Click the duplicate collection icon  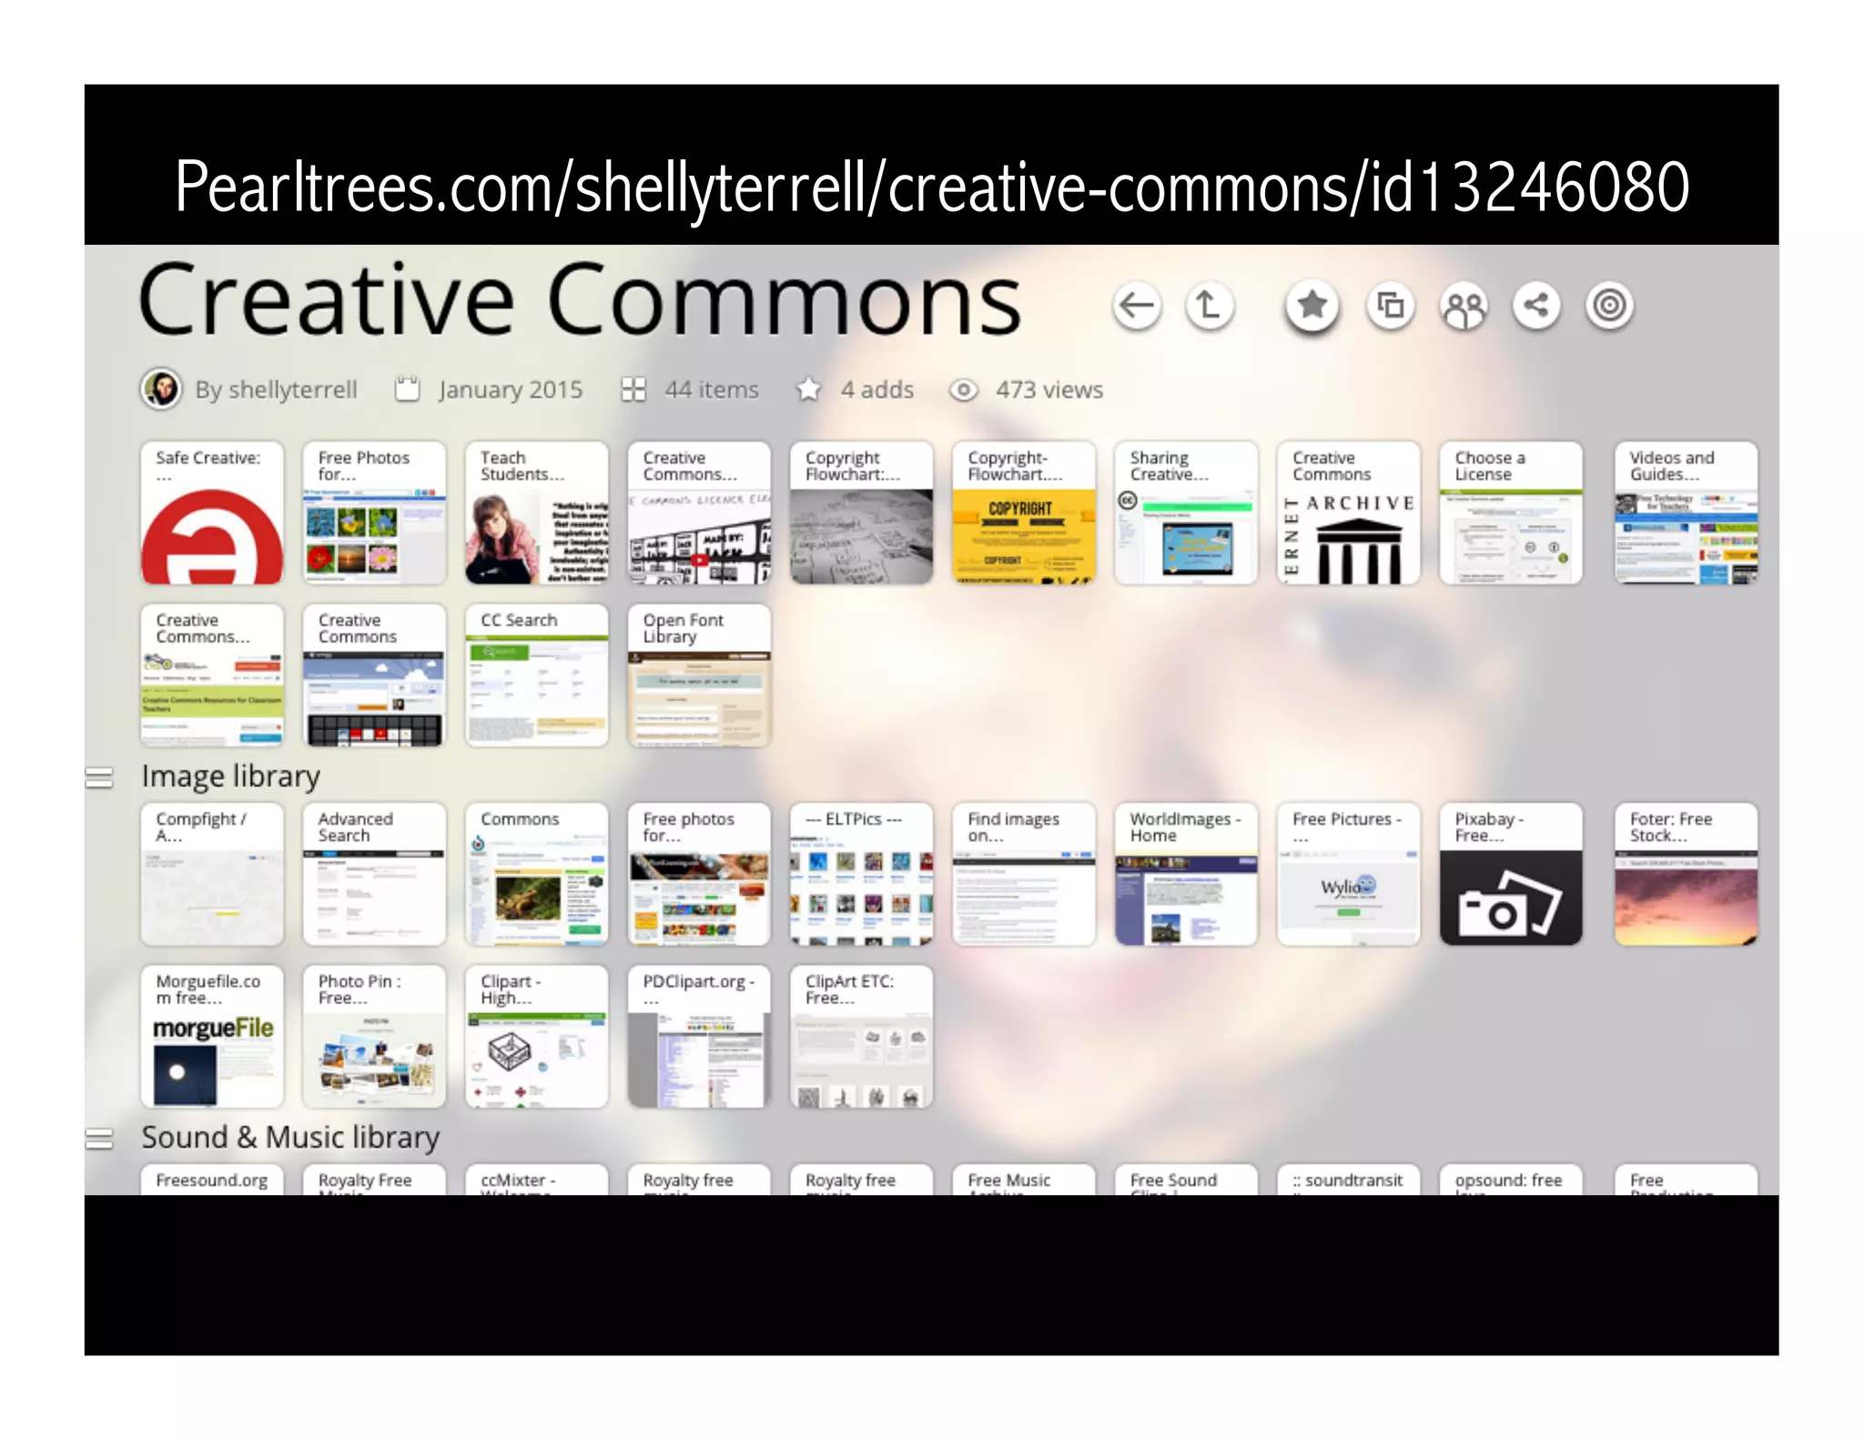pos(1390,306)
